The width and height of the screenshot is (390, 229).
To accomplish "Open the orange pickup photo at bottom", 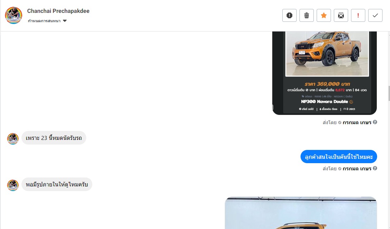I will (301, 213).
